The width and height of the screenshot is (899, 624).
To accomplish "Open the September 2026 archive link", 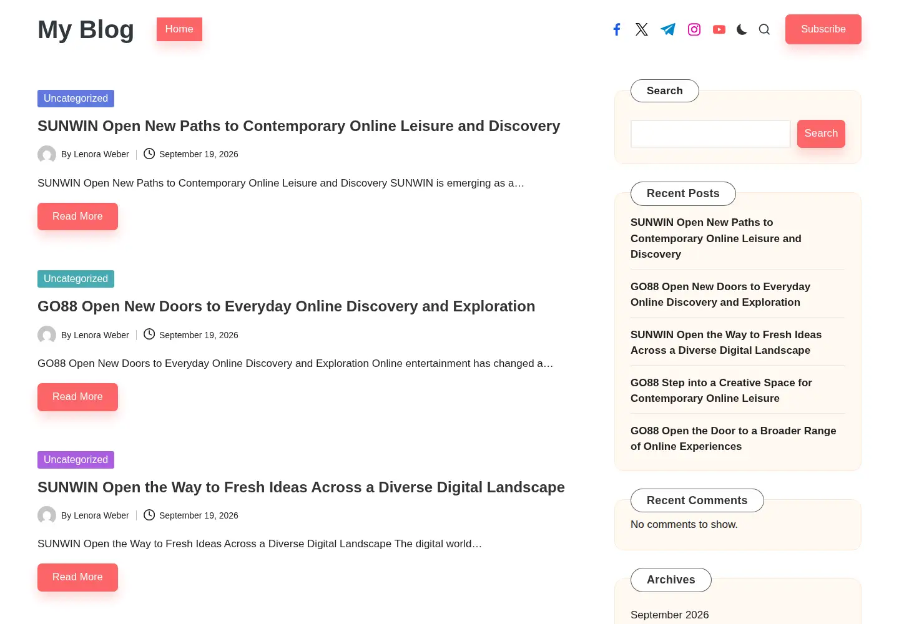I will point(669,615).
